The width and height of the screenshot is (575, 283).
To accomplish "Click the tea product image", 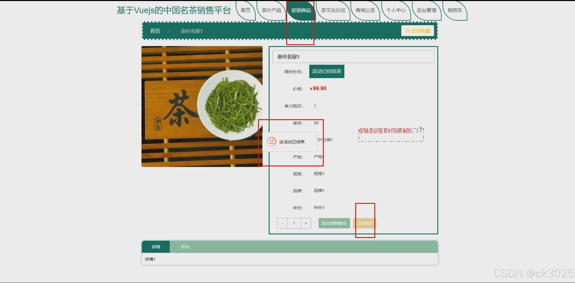I will pos(202,106).
